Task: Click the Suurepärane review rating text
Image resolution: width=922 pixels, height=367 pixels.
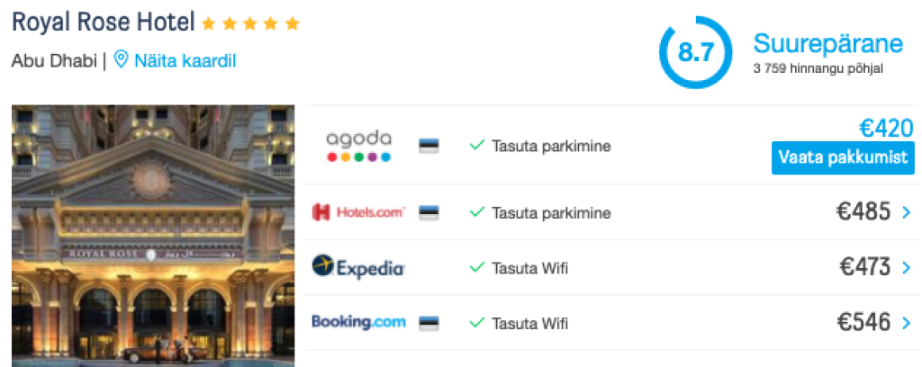Action: 827,44
